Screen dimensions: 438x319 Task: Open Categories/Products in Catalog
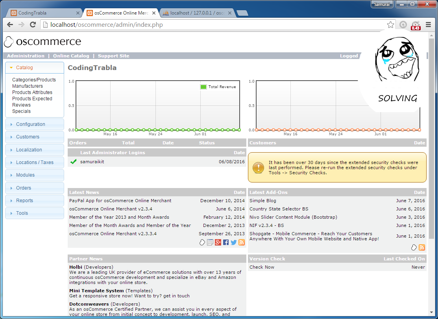pyautogui.click(x=34, y=80)
